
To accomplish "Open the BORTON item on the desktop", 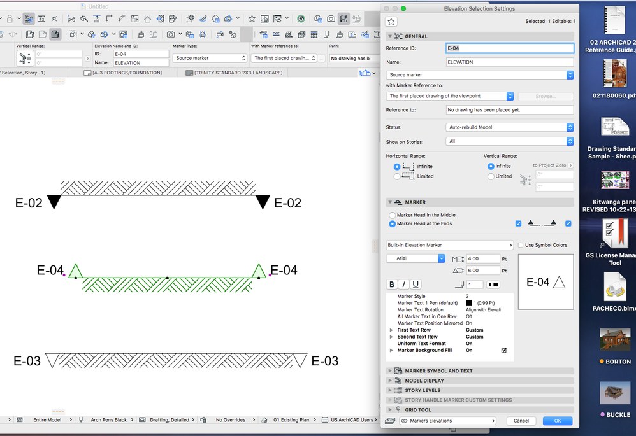I will click(616, 345).
